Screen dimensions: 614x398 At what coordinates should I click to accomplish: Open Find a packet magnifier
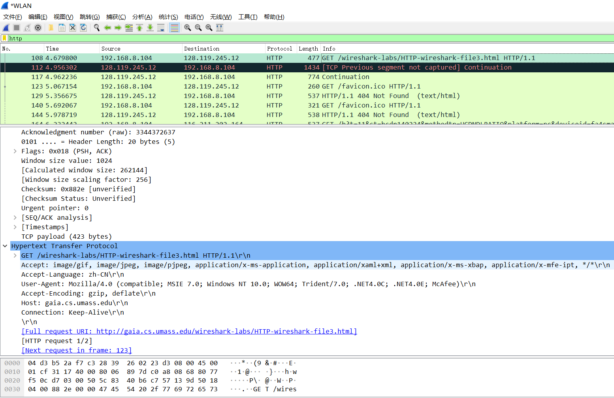click(x=96, y=28)
